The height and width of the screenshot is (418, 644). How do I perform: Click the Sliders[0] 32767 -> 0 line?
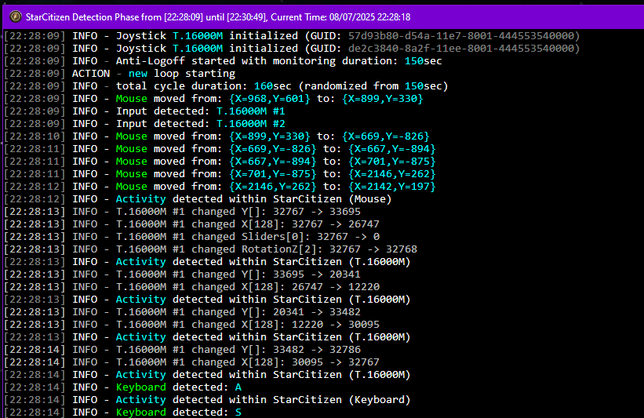(192, 237)
